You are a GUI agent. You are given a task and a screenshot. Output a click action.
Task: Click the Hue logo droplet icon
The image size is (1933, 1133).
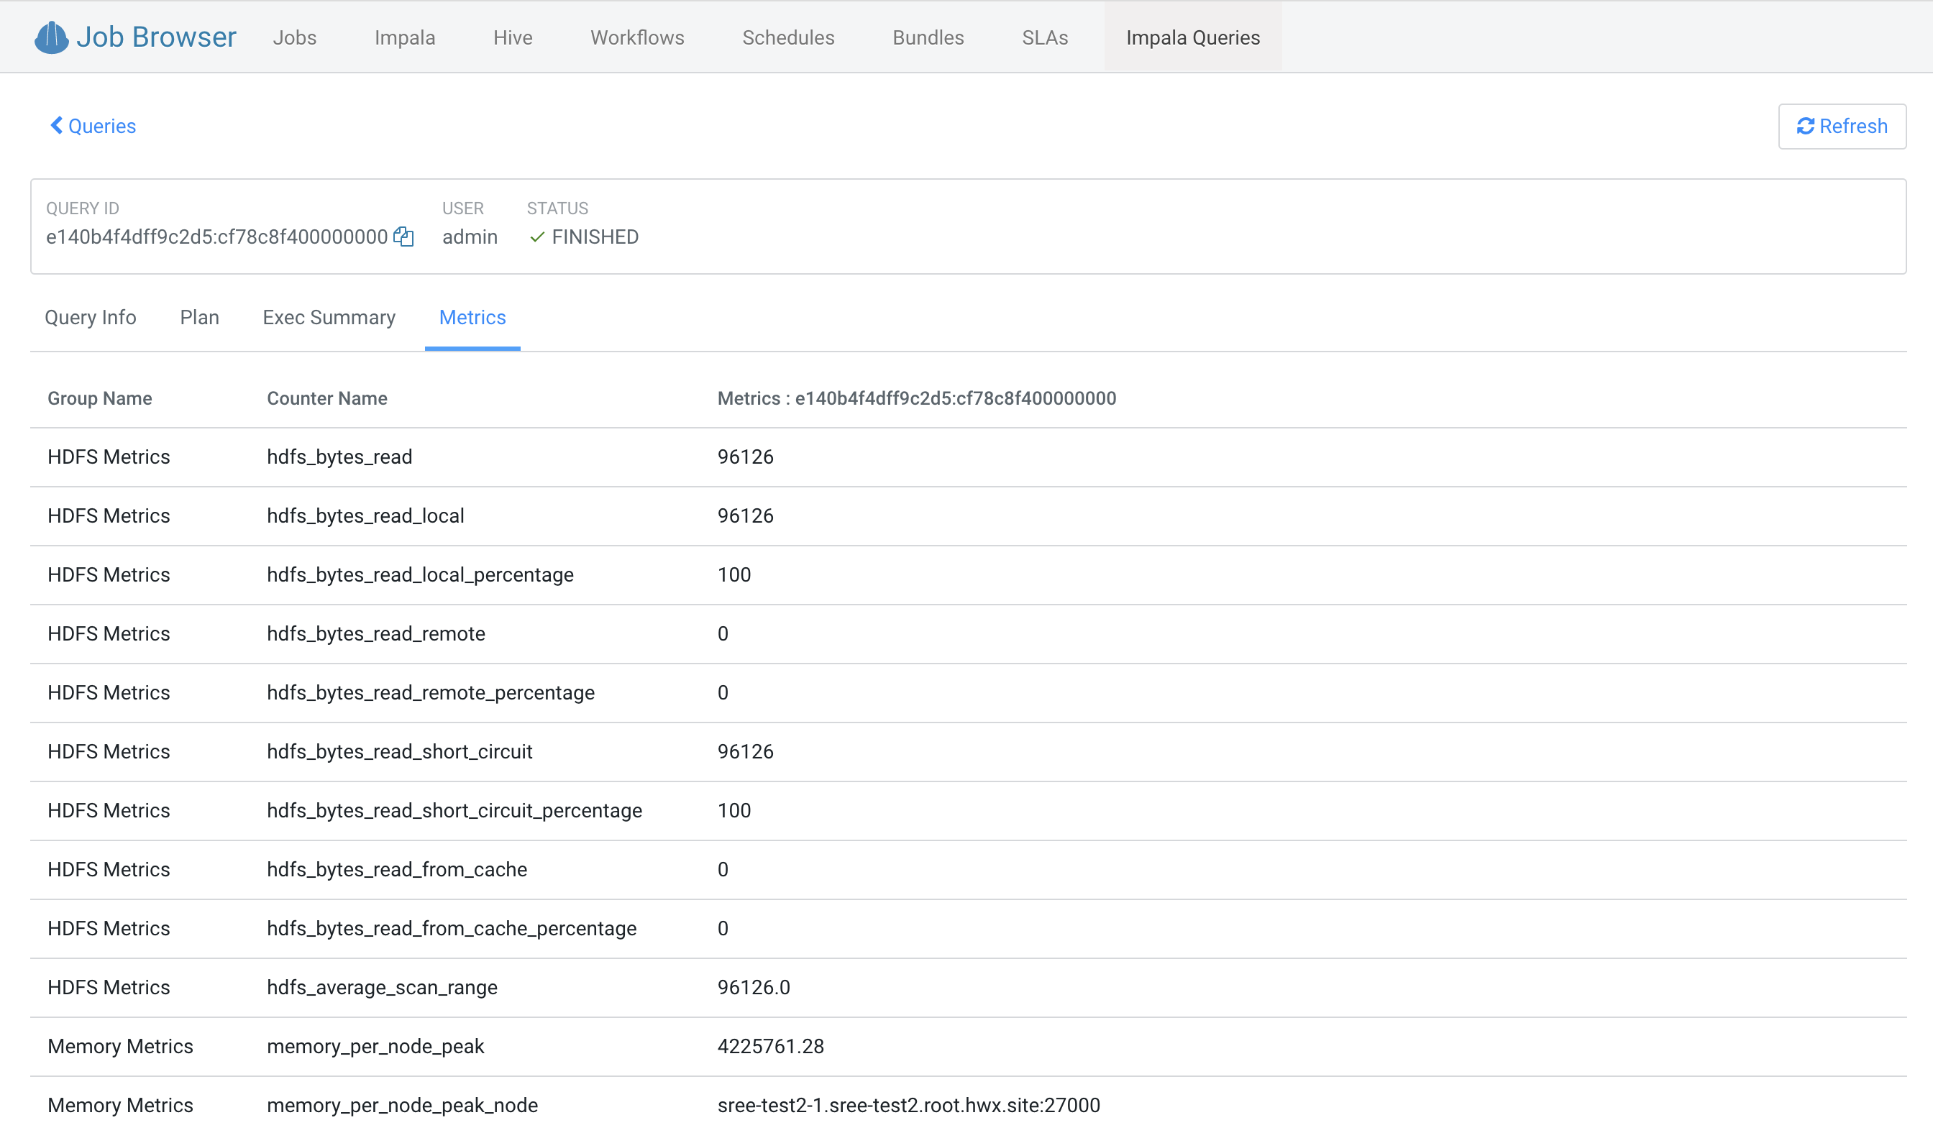(x=51, y=35)
